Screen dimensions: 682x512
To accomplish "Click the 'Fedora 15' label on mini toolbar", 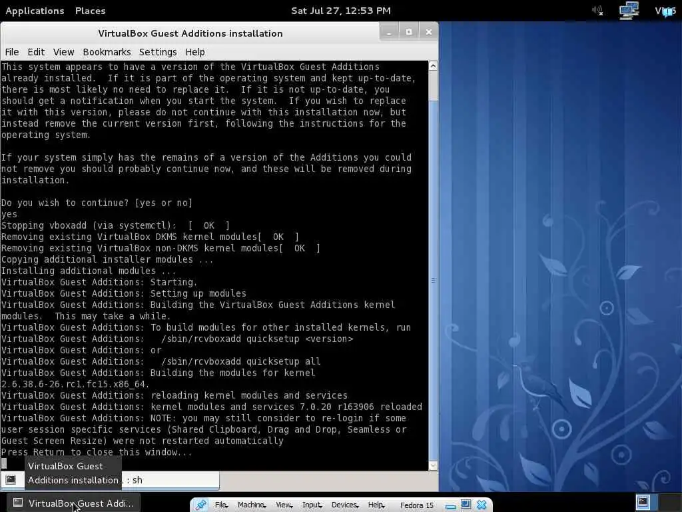I will (417, 505).
